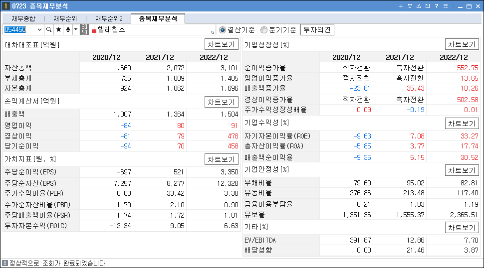Click the 총자산이익율(ROA) row label
Screen dimensions: 484x268
point(274,146)
